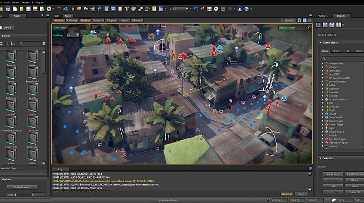364x203 pixels.
Task: Open the Render menu
Action: pyautogui.click(x=25, y=2)
